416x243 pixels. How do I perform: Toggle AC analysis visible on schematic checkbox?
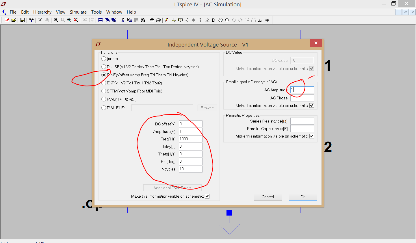click(x=312, y=105)
